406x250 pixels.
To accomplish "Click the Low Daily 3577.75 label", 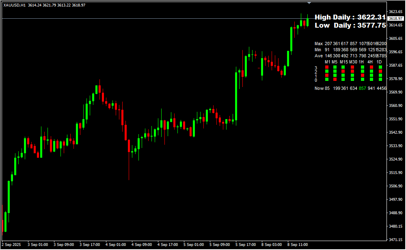I will [x=350, y=25].
